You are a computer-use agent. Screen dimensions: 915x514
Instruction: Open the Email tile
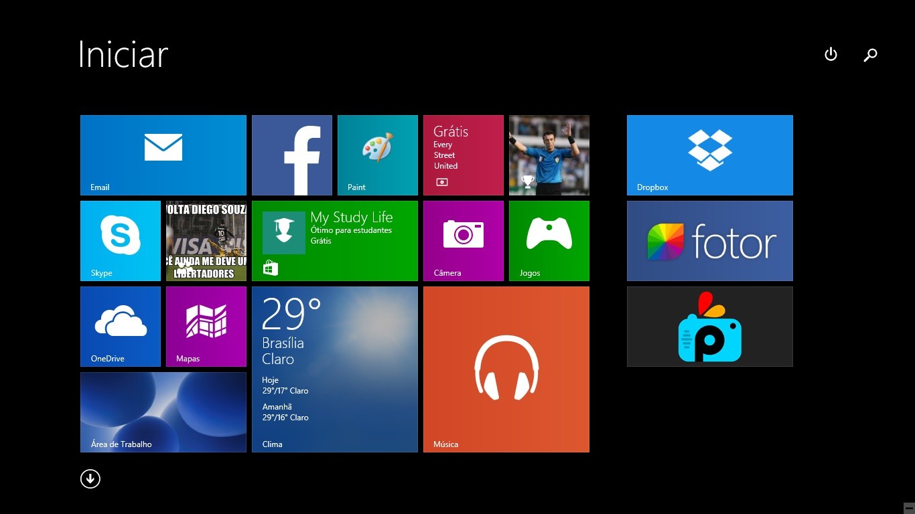pos(163,155)
